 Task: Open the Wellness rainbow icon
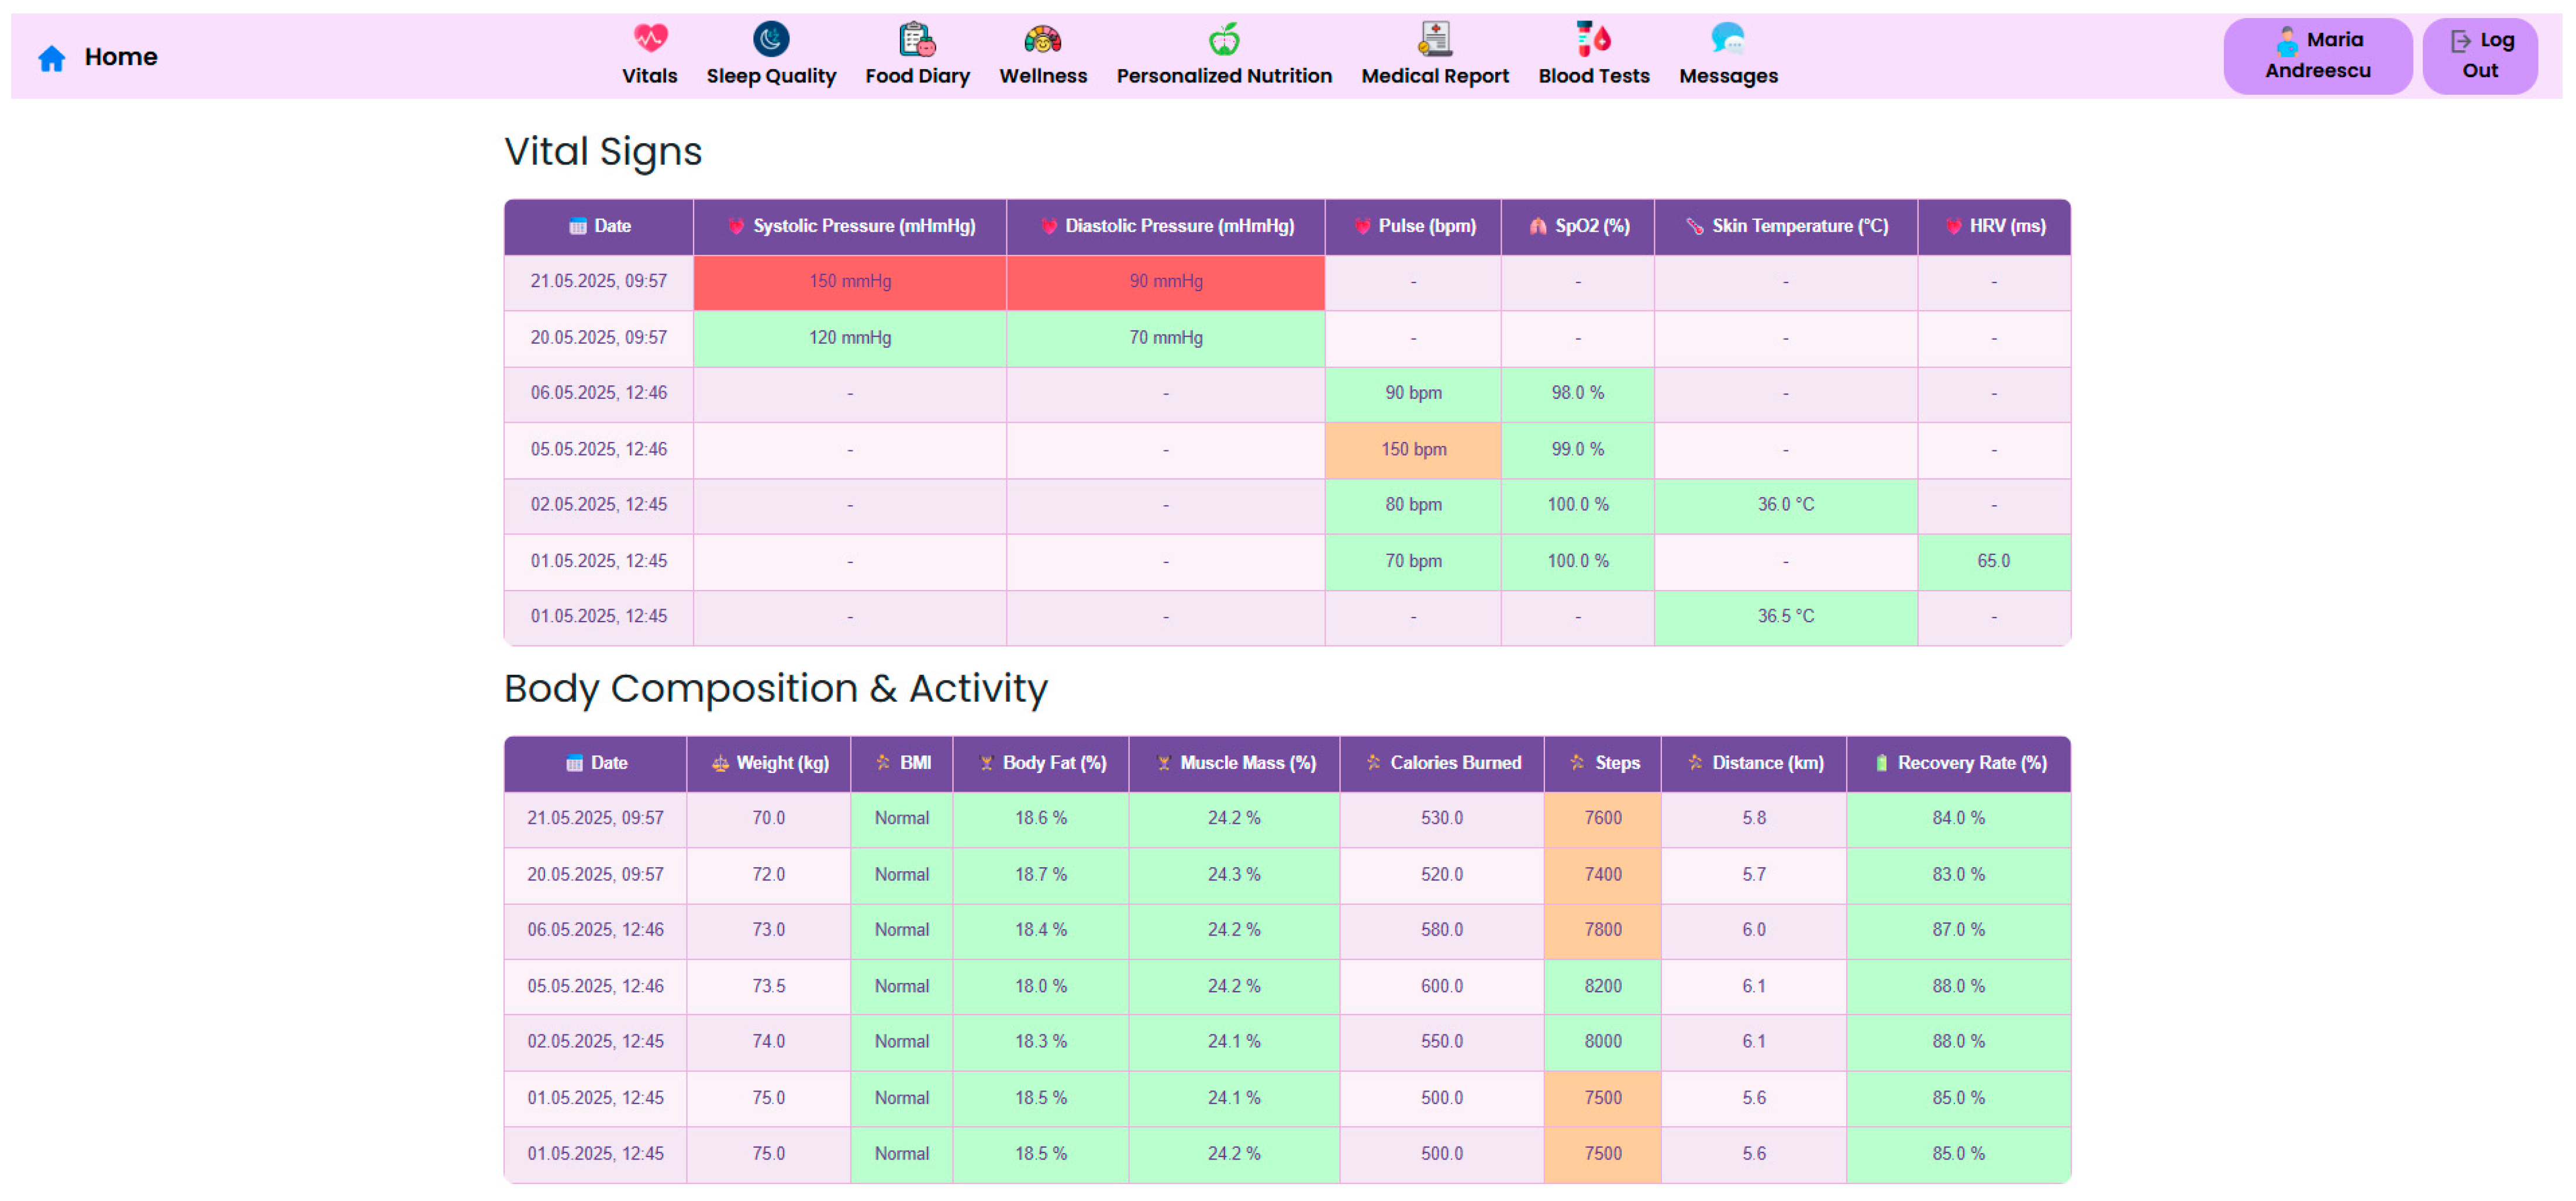coord(1042,39)
